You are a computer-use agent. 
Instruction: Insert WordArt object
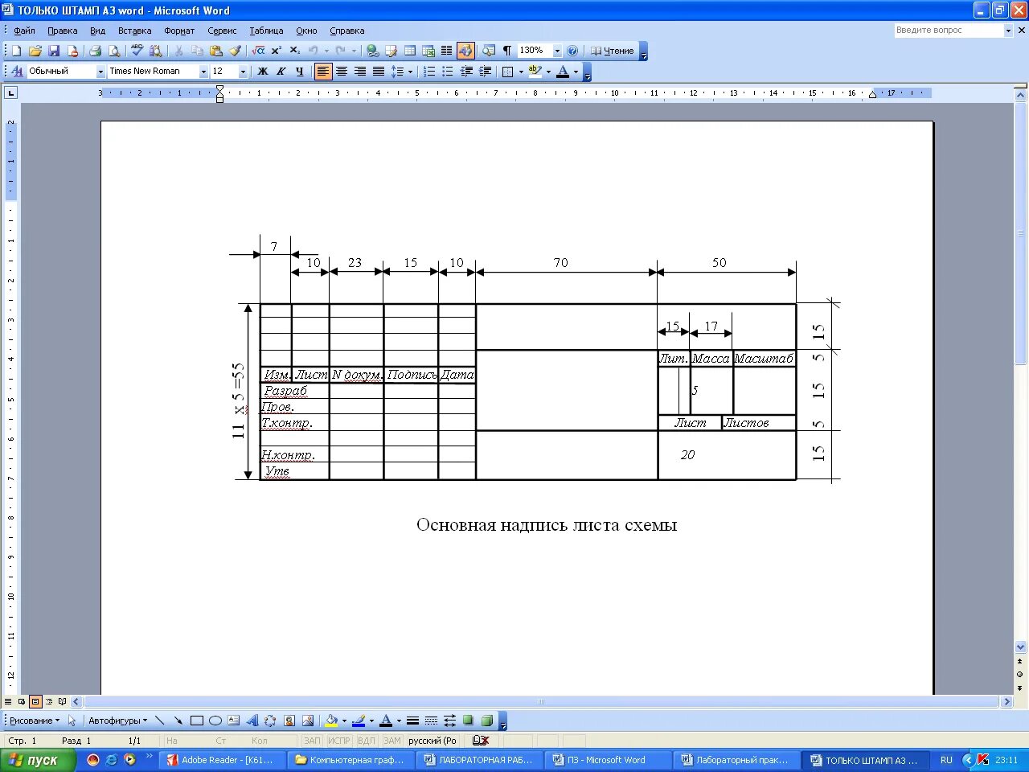click(x=252, y=721)
